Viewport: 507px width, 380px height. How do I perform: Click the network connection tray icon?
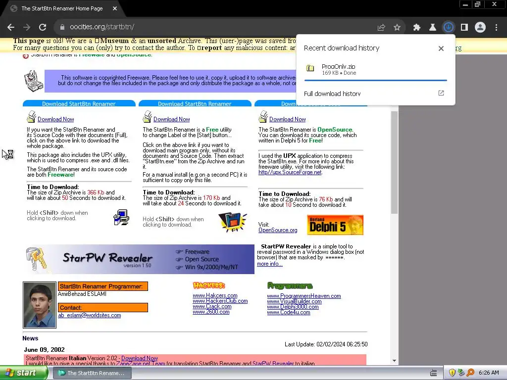pos(461,373)
